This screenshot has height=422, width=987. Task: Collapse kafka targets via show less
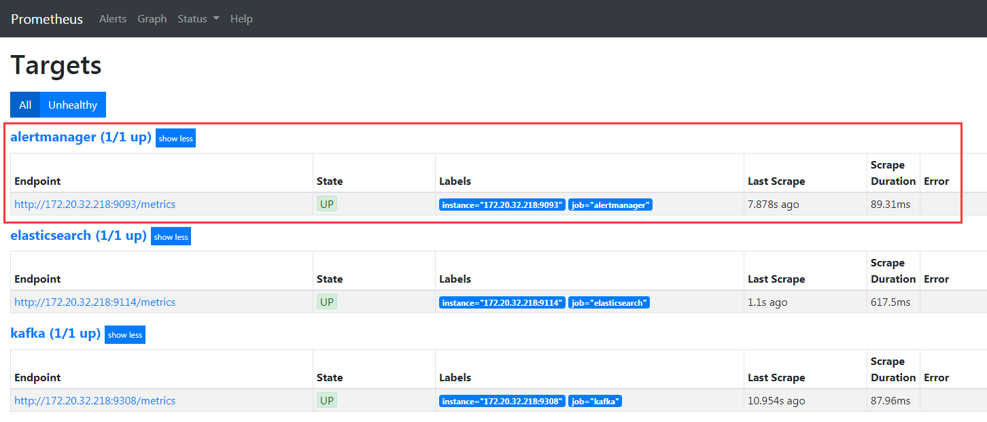pyautogui.click(x=124, y=334)
